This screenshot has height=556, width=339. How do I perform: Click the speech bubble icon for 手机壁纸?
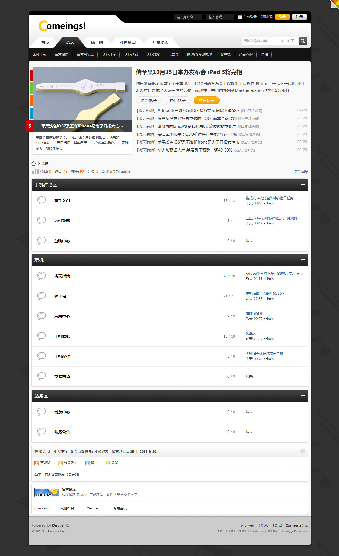click(42, 336)
